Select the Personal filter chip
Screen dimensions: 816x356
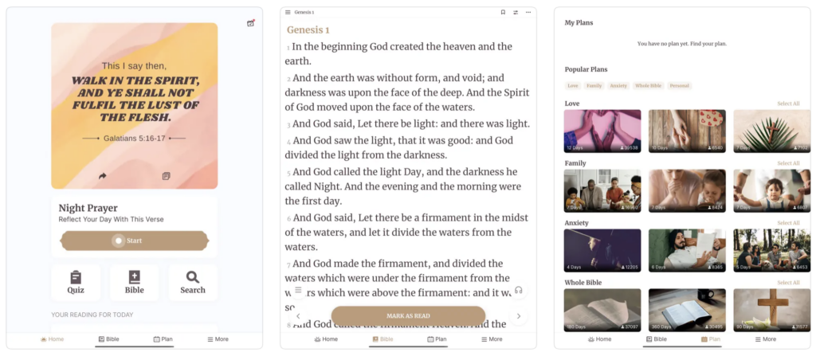679,85
